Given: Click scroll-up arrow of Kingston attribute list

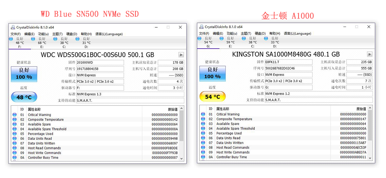Looking at the screenshot, I should coord(370,108).
